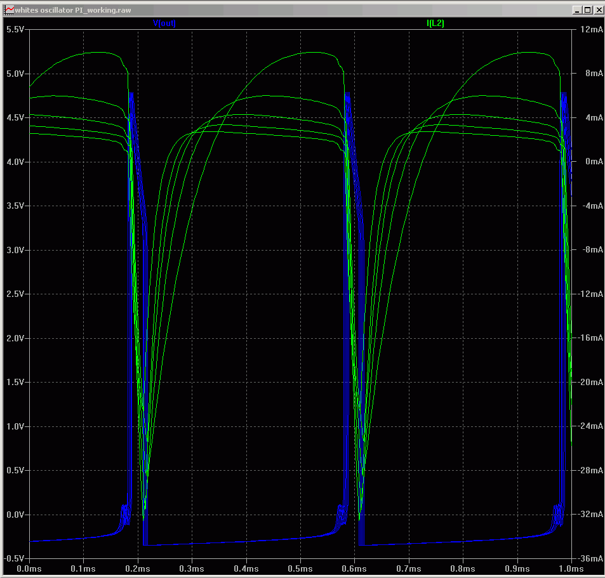Click the -16mA current axis label
Screen dimensions: 605x578
[x=590, y=338]
